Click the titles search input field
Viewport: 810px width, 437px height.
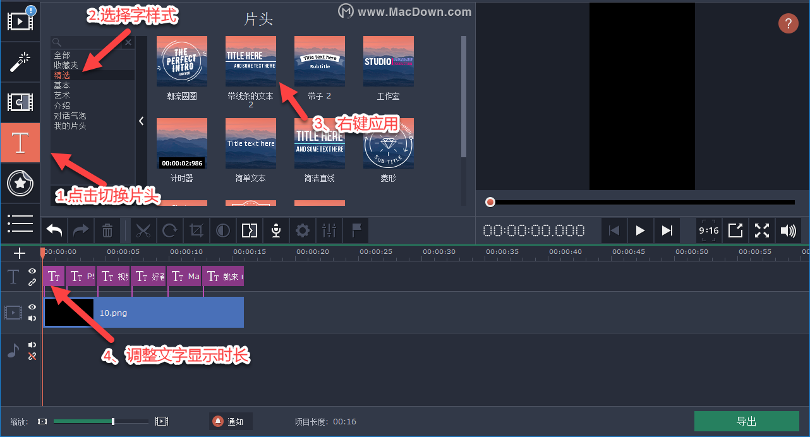point(92,42)
